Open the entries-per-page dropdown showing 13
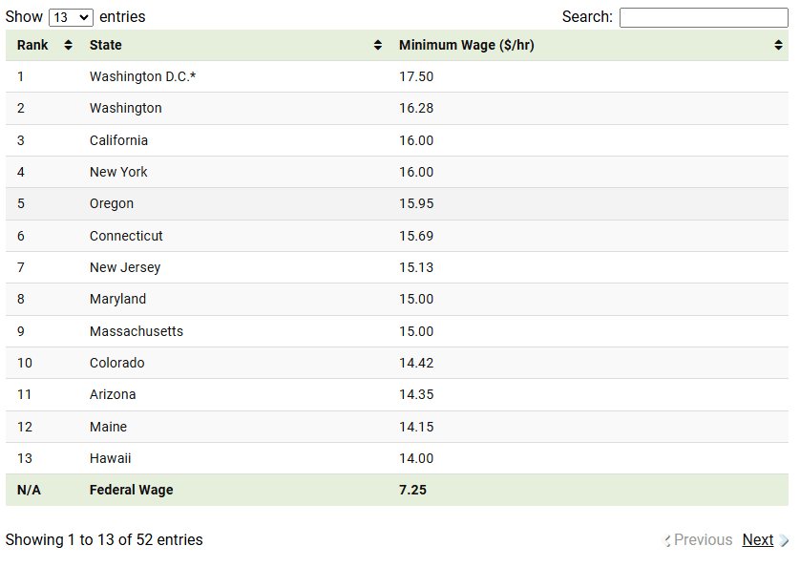The image size is (800, 567). 71,17
